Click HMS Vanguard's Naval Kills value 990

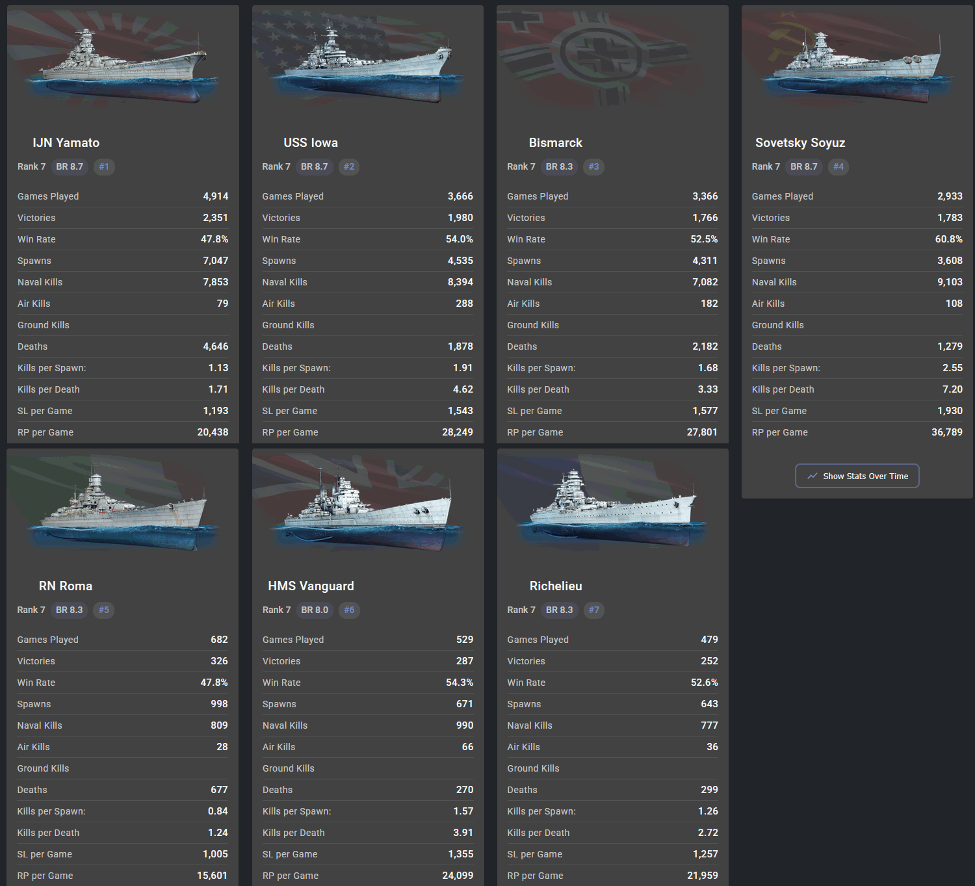click(x=465, y=725)
